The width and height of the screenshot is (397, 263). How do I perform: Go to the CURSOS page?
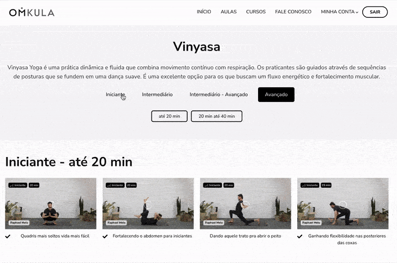point(256,12)
